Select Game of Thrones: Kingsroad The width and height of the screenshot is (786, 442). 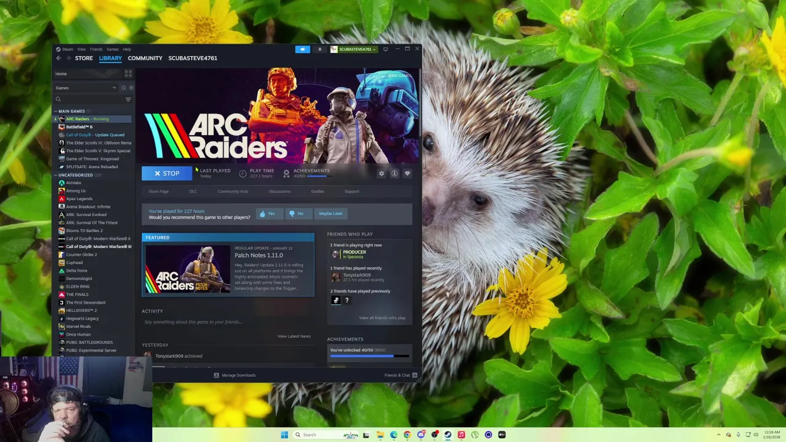(92, 159)
